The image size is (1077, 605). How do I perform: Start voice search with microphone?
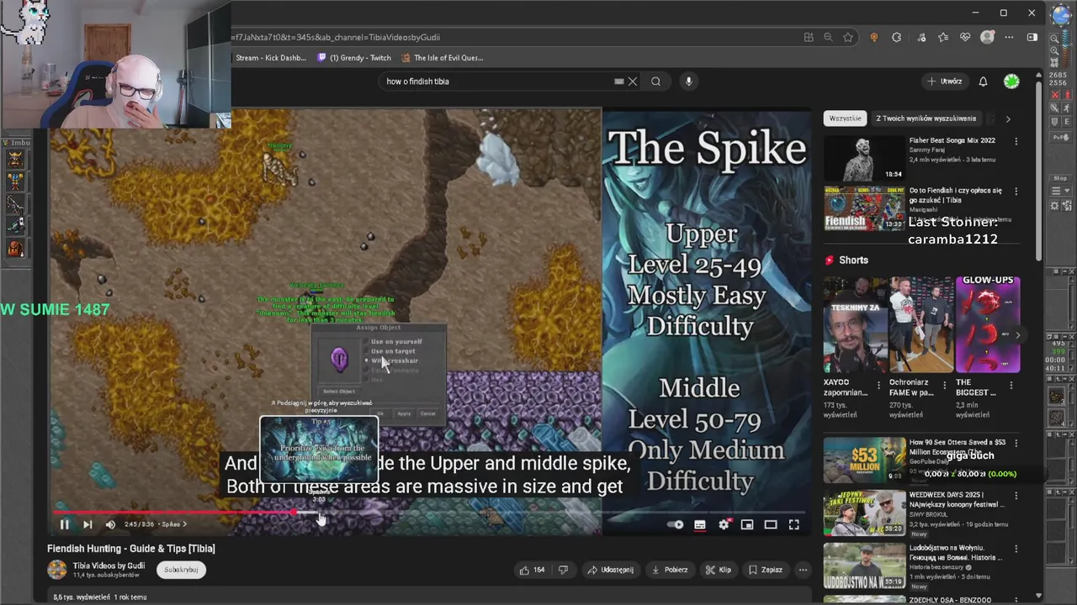[x=688, y=82]
